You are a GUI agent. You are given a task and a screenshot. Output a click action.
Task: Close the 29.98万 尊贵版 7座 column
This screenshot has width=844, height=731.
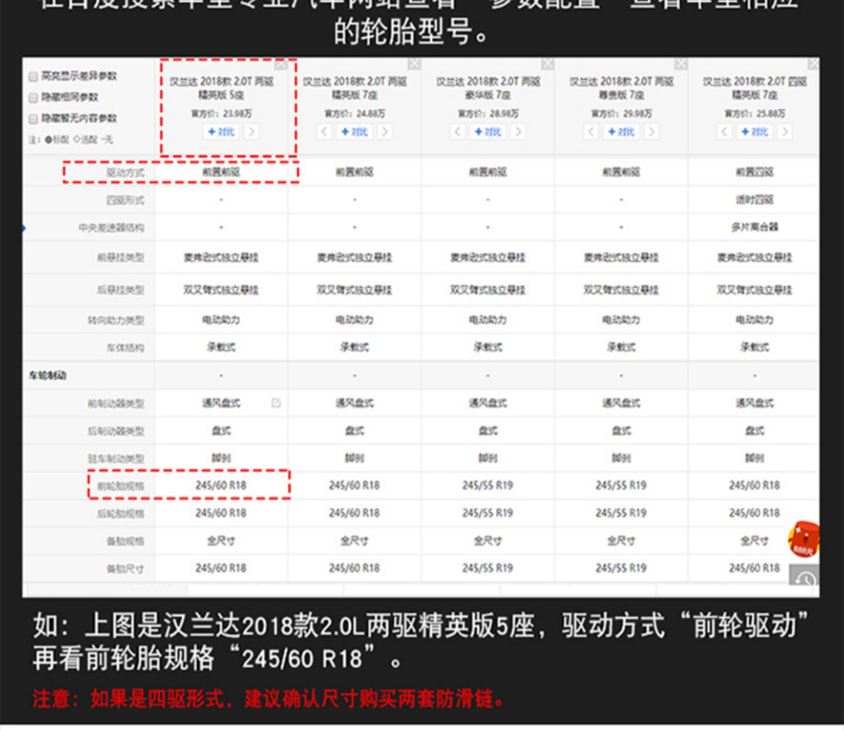click(x=681, y=64)
